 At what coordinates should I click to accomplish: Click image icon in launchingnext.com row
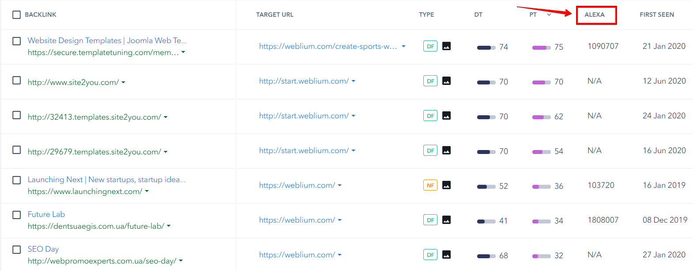(446, 185)
